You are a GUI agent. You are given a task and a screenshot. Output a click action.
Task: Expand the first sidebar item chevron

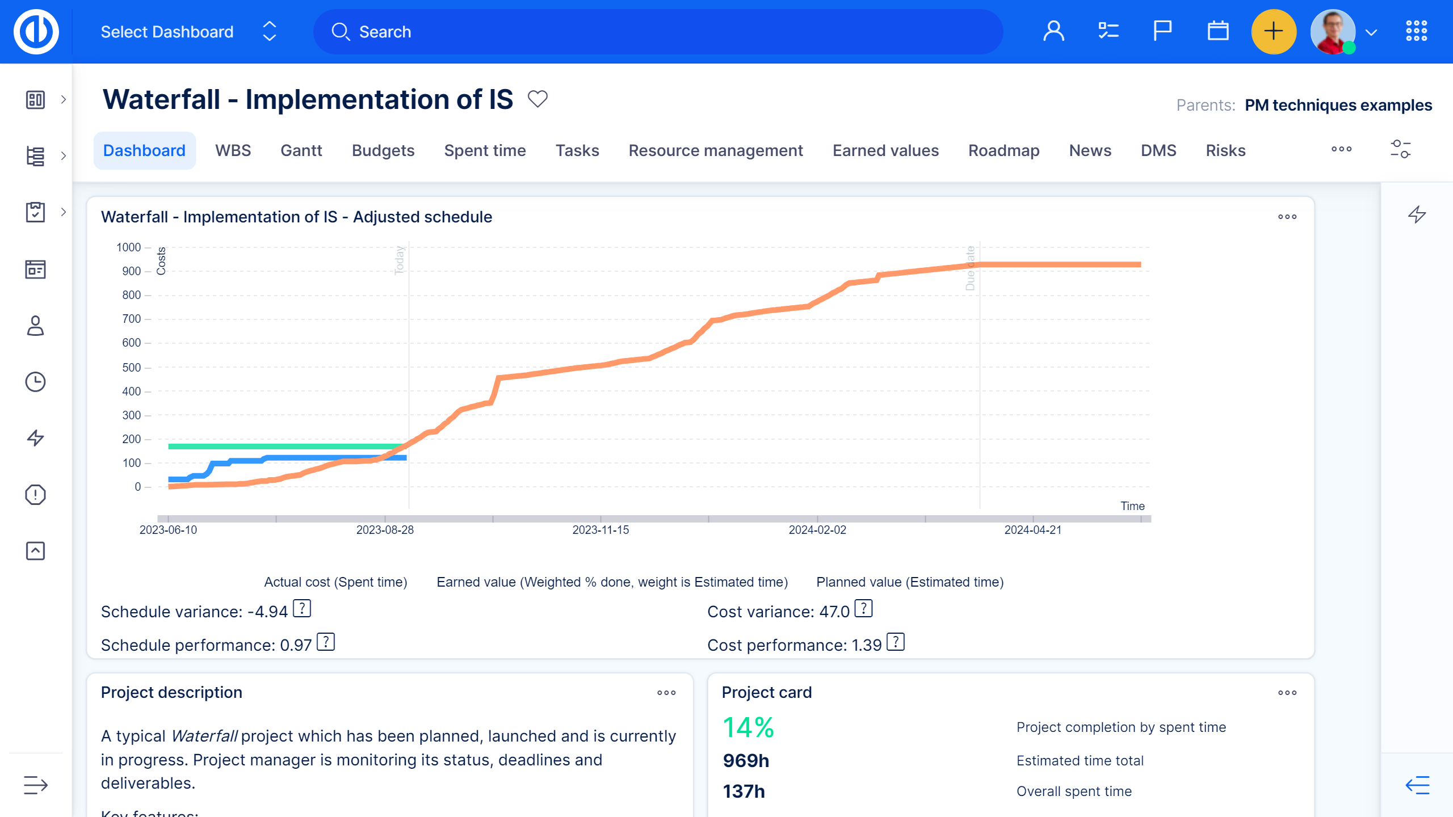(x=64, y=100)
